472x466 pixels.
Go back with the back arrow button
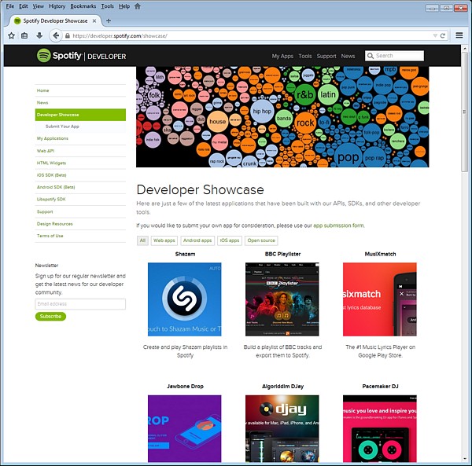(56, 35)
